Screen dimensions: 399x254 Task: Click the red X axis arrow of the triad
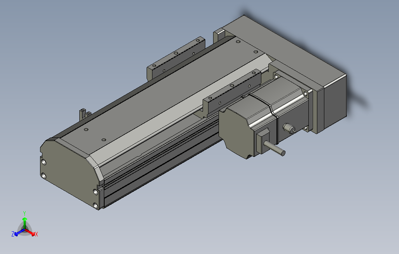(x=30, y=233)
